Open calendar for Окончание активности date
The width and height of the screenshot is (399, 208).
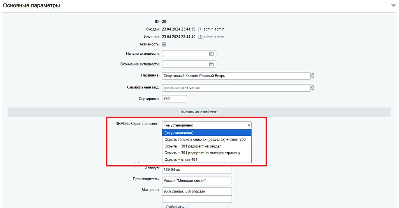(211, 64)
